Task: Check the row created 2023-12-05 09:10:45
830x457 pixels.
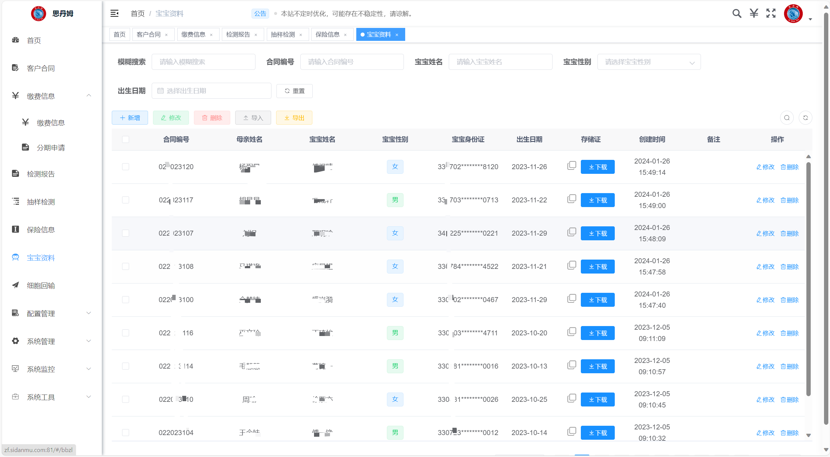Action: coord(125,400)
